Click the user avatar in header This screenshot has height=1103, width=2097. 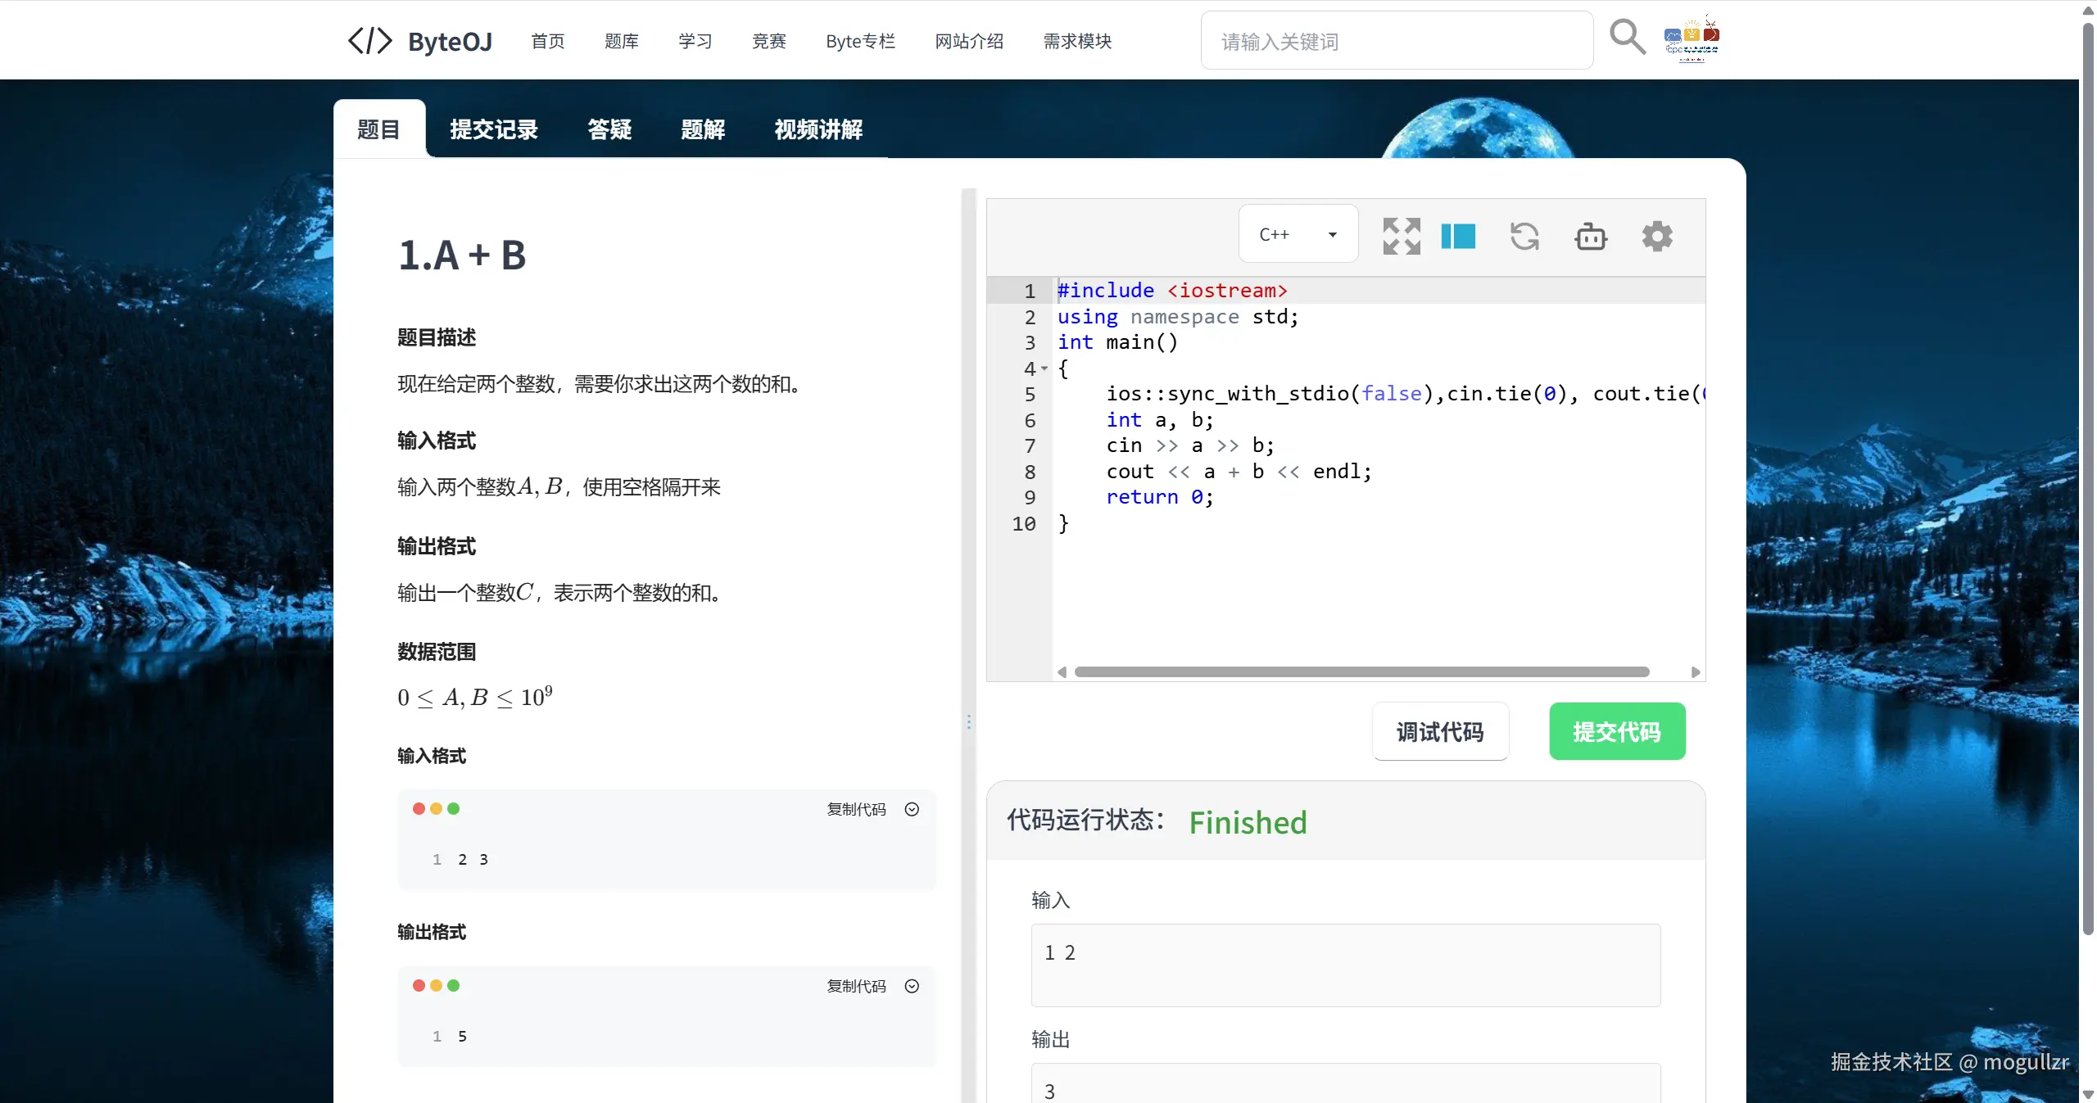point(1692,39)
